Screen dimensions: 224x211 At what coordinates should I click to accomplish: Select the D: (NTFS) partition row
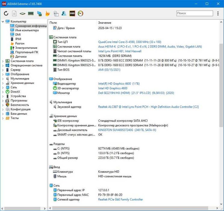click(134, 153)
